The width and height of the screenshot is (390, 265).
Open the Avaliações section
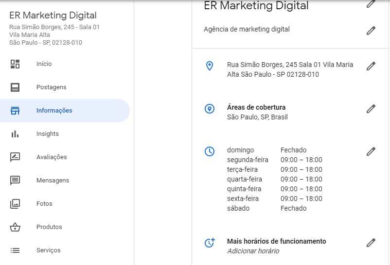(x=65, y=157)
